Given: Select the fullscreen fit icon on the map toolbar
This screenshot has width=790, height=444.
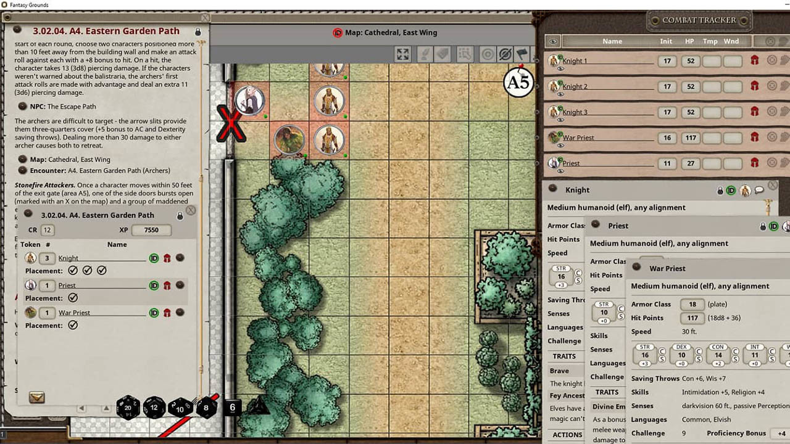Looking at the screenshot, I should coord(402,54).
